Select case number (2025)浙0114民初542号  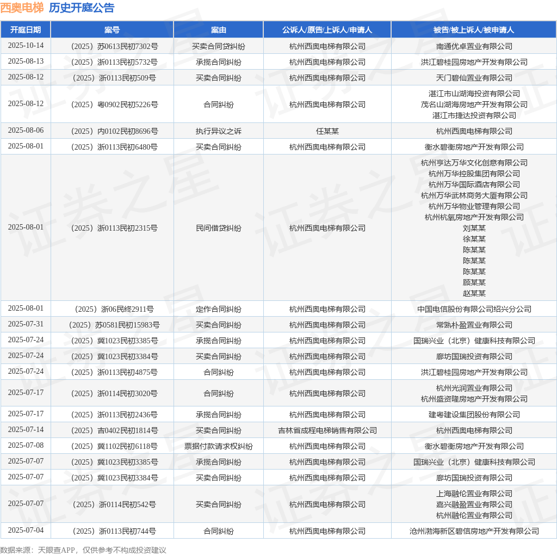tap(114, 504)
